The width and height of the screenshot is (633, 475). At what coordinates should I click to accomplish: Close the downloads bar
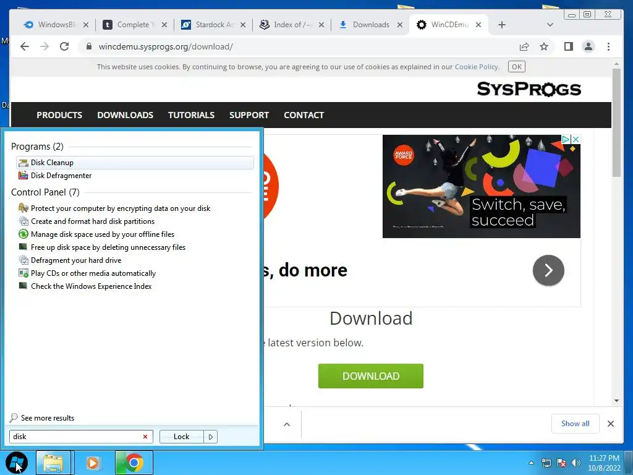(x=611, y=424)
